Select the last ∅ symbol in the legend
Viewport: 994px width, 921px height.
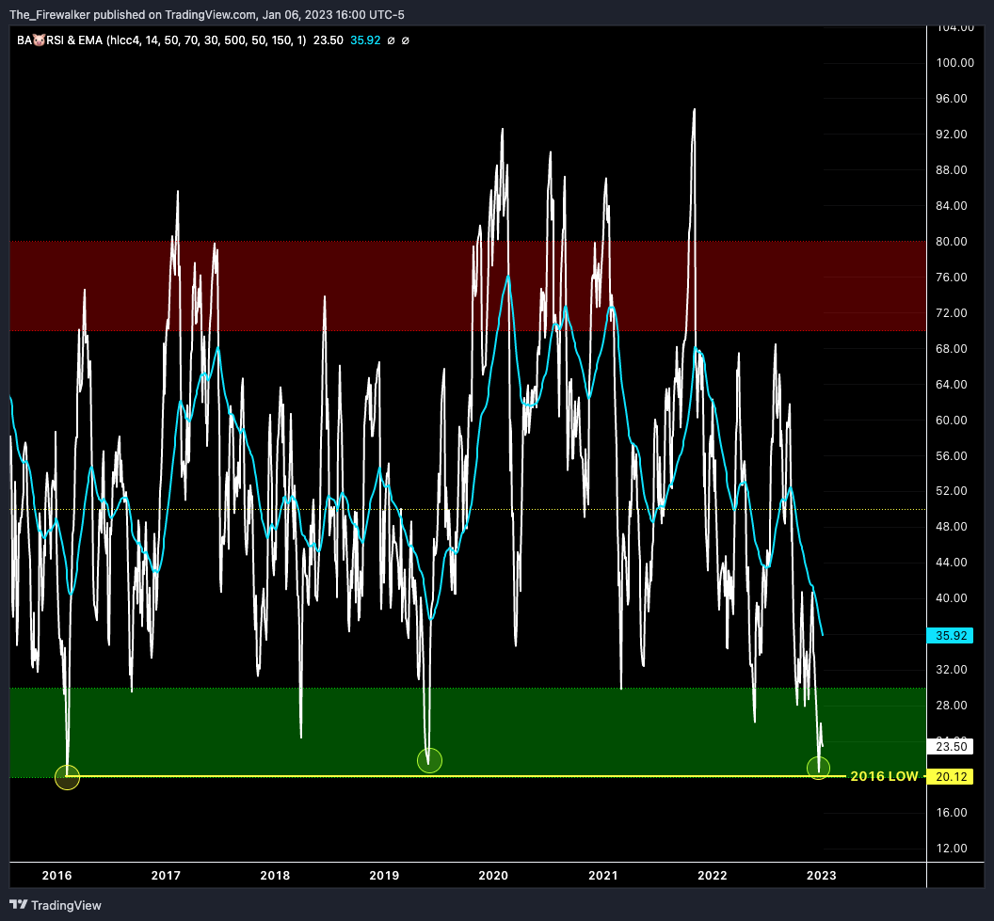tap(406, 40)
